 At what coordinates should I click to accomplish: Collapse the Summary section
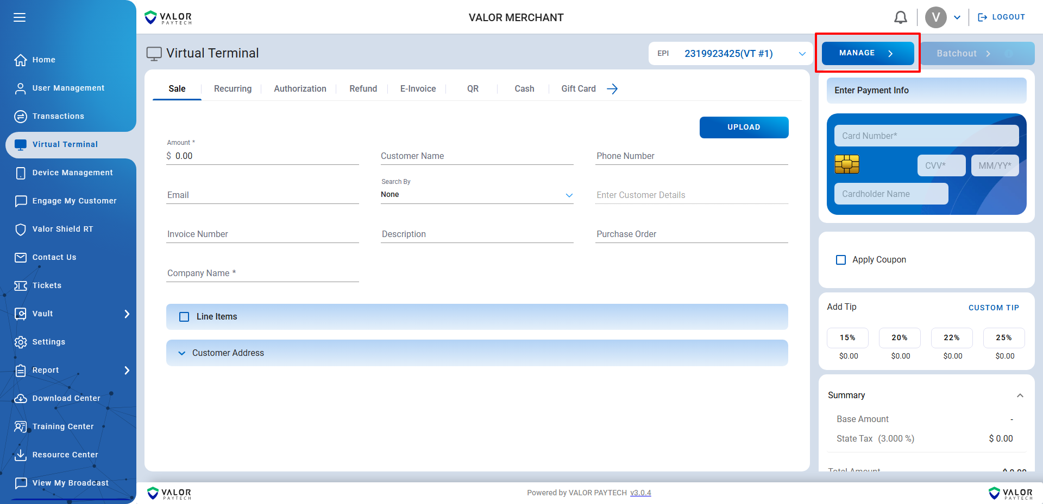point(1020,395)
